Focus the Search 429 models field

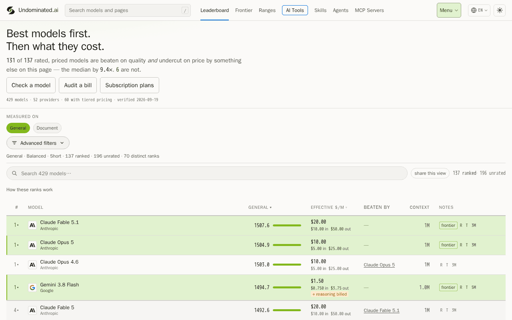207,173
